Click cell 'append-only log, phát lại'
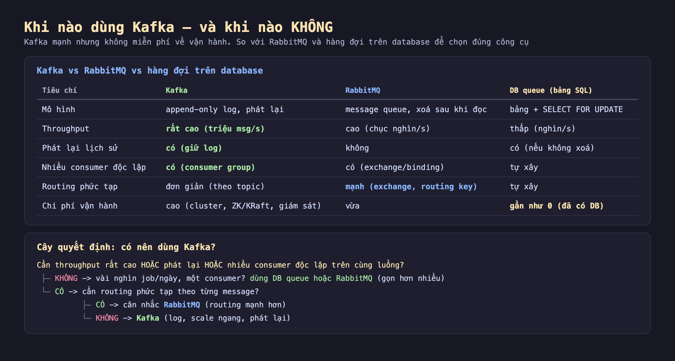The image size is (675, 361). [225, 109]
